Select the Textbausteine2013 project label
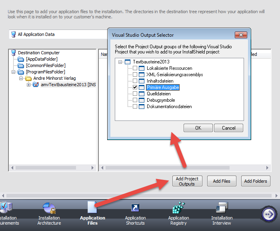This screenshot has width=280, height=231. [151, 62]
